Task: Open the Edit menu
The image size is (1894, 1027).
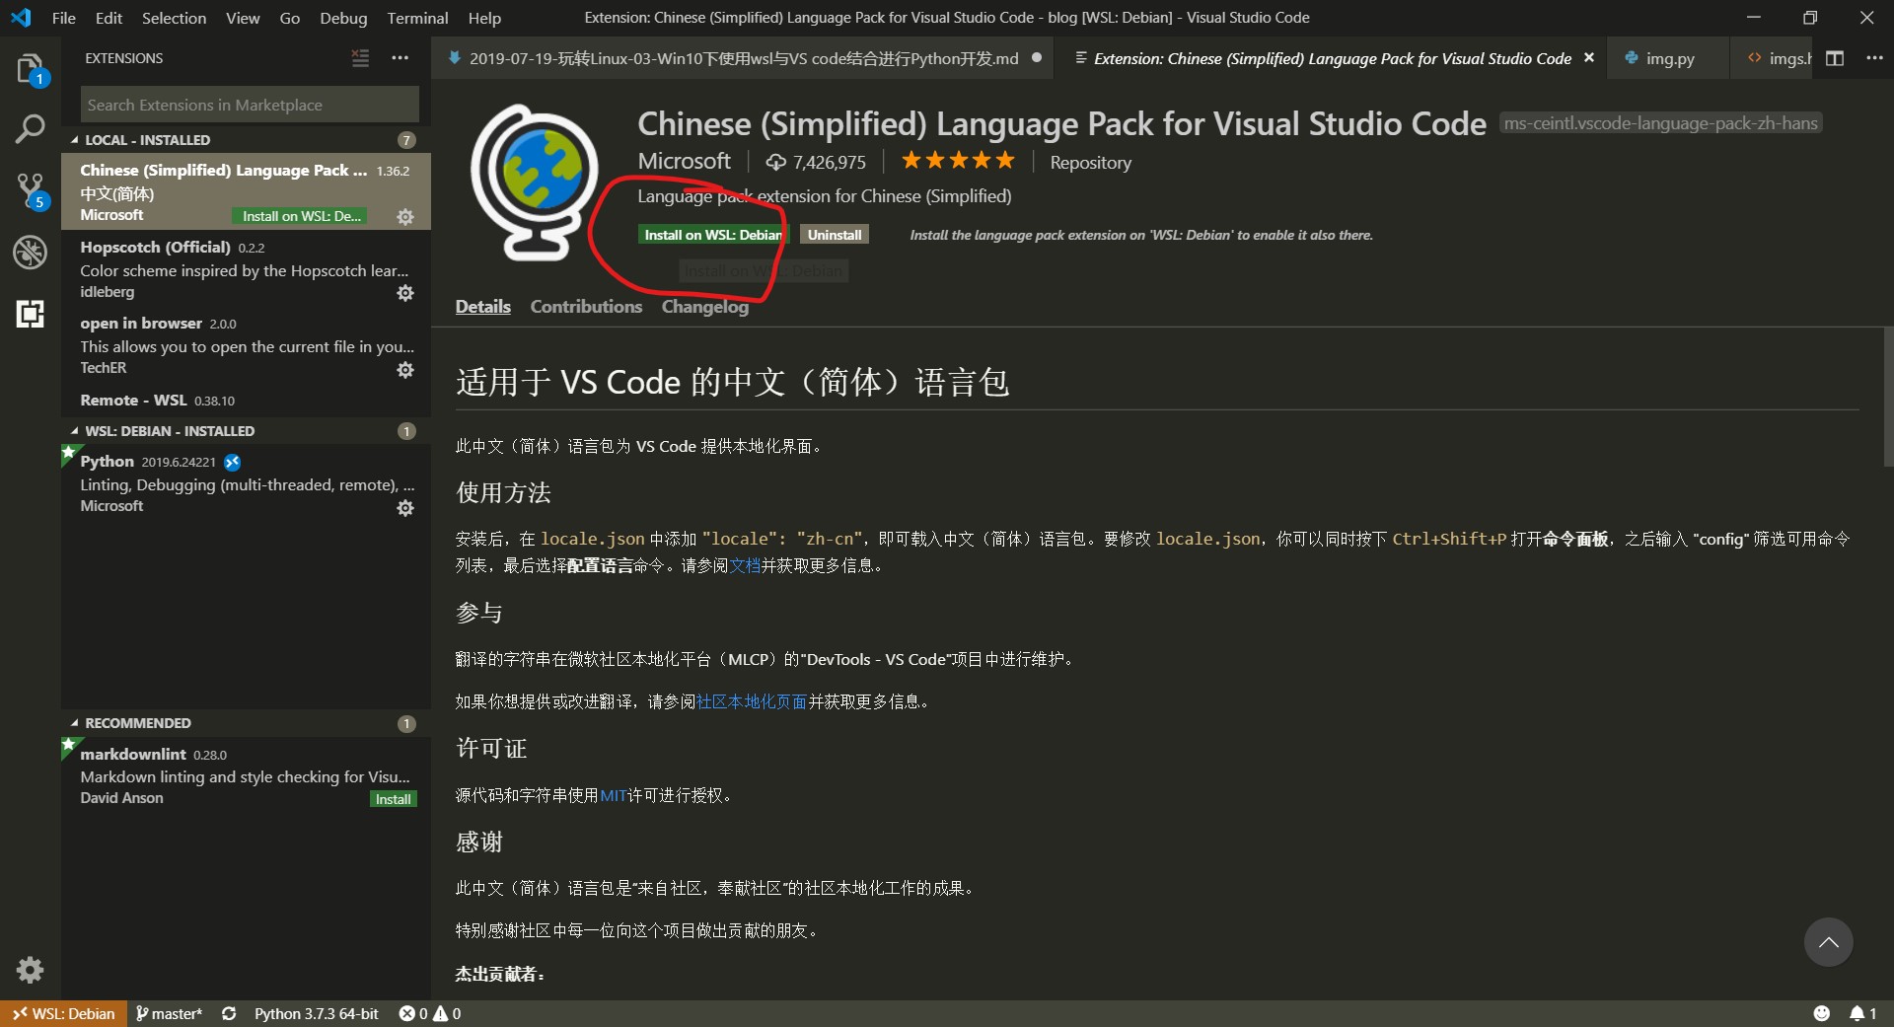Action: (109, 18)
